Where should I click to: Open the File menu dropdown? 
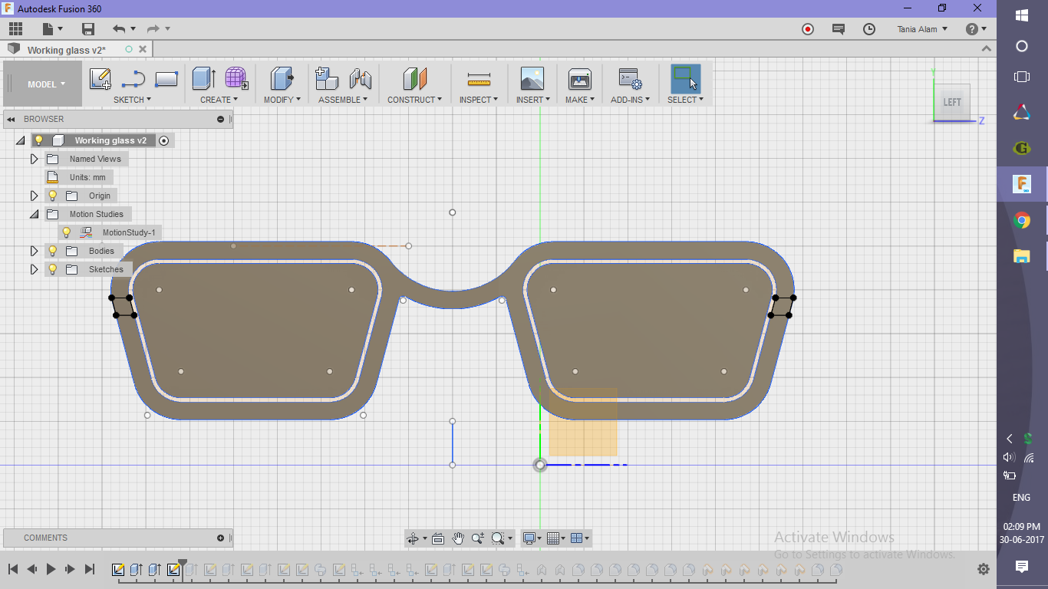(53, 29)
